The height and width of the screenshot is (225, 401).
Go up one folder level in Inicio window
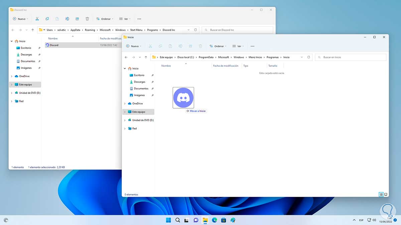click(x=146, y=57)
